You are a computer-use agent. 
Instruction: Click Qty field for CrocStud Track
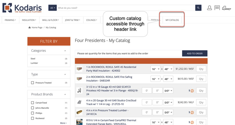pyautogui.click(x=201, y=102)
